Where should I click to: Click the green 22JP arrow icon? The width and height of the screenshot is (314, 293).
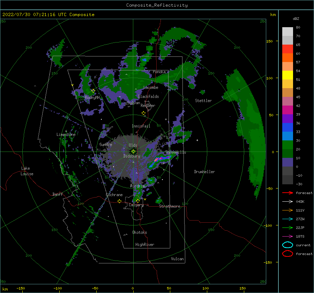(287, 228)
